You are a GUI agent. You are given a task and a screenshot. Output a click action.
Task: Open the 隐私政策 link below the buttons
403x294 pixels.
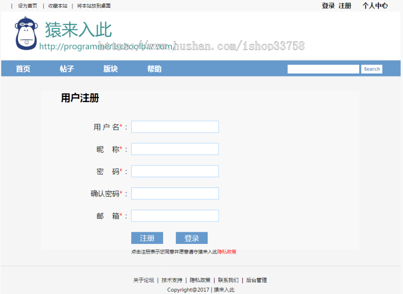227,251
